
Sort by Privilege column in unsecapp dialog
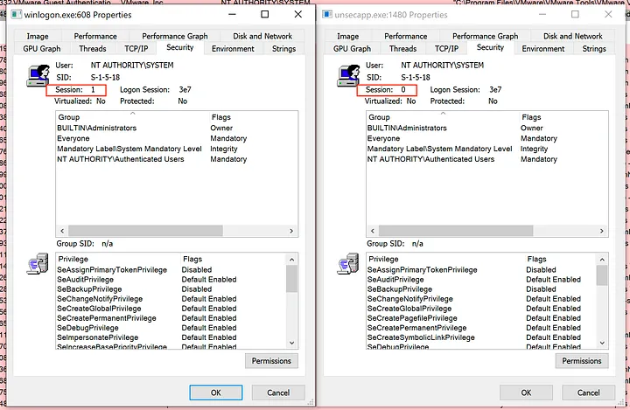[442, 260]
